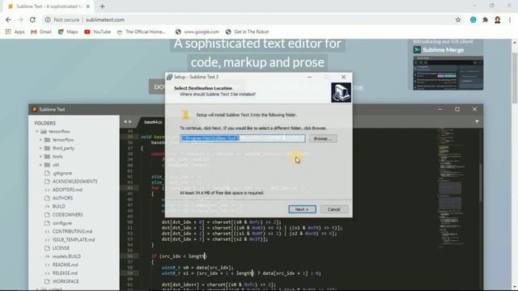Select models.BUILD in the sidebar
This screenshot has width=518, height=291.
click(66, 256)
